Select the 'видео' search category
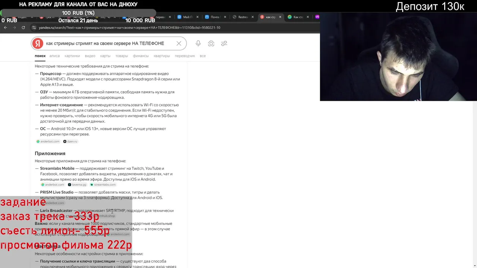The height and width of the screenshot is (268, 477). (x=90, y=56)
